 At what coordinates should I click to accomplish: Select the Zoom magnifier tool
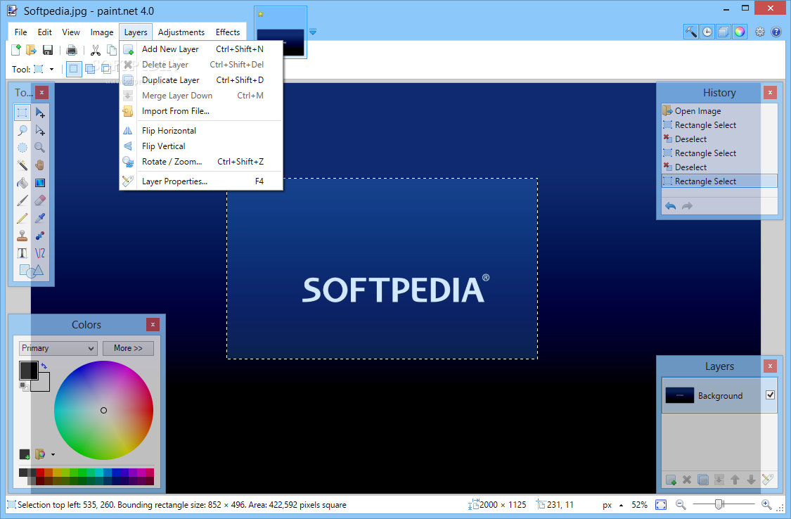[x=40, y=148]
